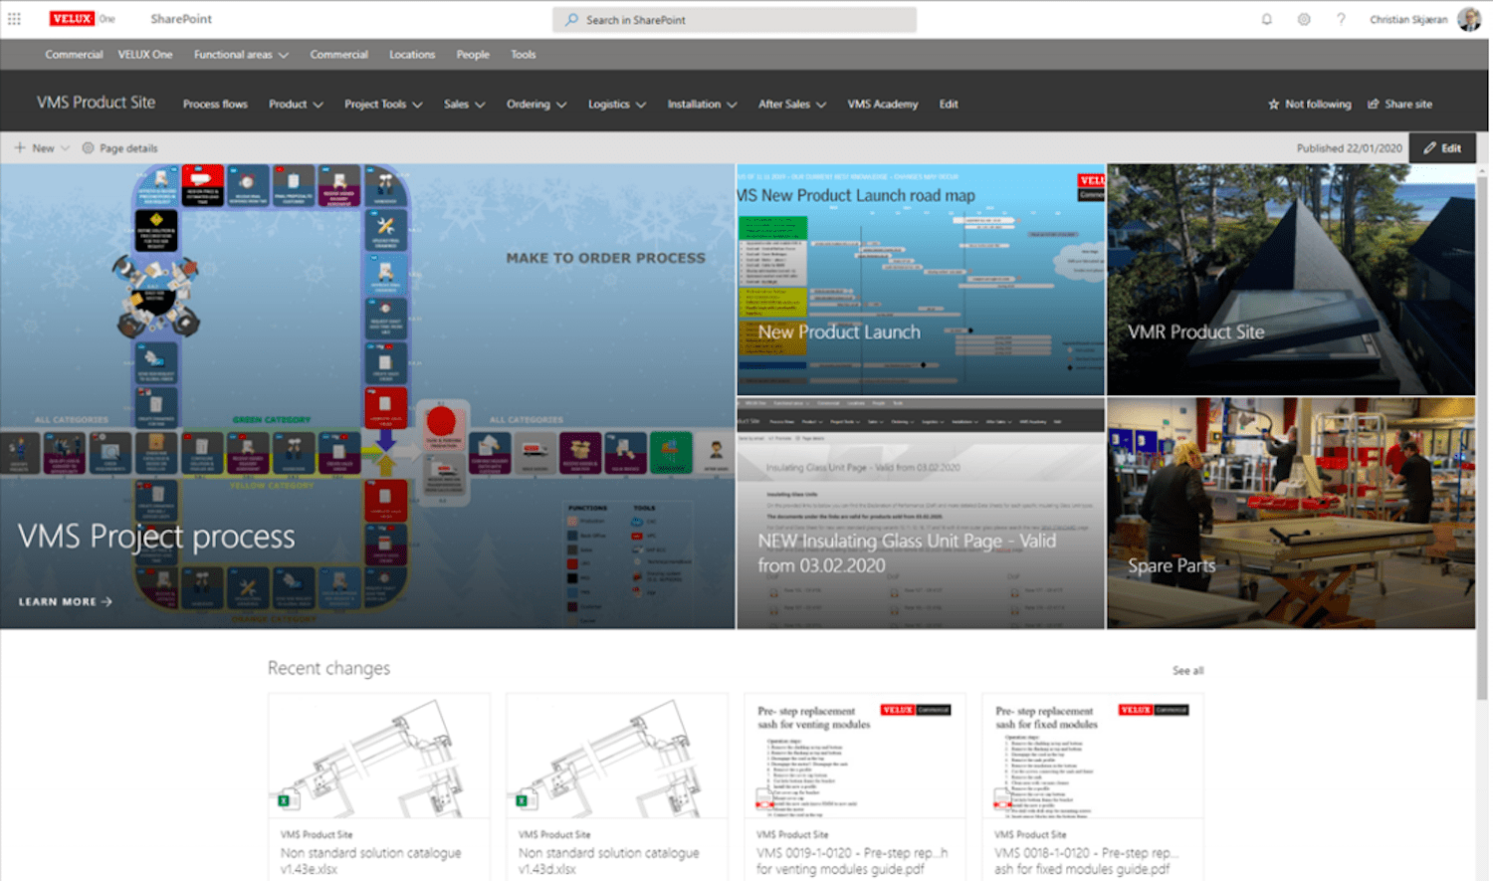Click the VMS Product Site title
Screen dimensions: 1493x881
[x=97, y=103]
